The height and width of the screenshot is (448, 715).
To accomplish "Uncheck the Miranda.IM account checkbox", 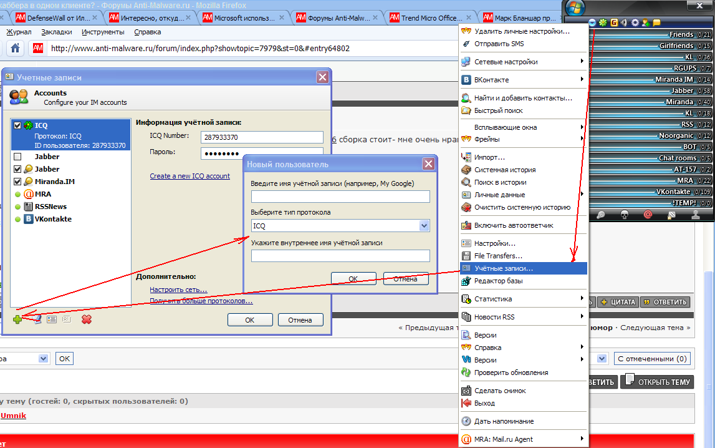I will click(17, 182).
